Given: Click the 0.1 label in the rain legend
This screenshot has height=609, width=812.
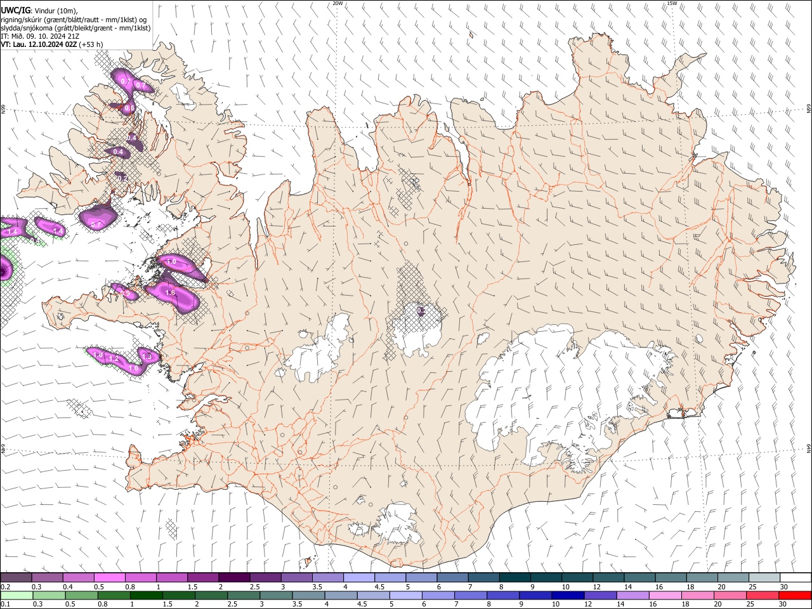Looking at the screenshot, I should click(5, 604).
